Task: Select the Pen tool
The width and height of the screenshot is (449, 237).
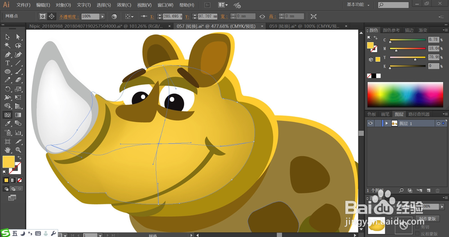Action: (8, 54)
